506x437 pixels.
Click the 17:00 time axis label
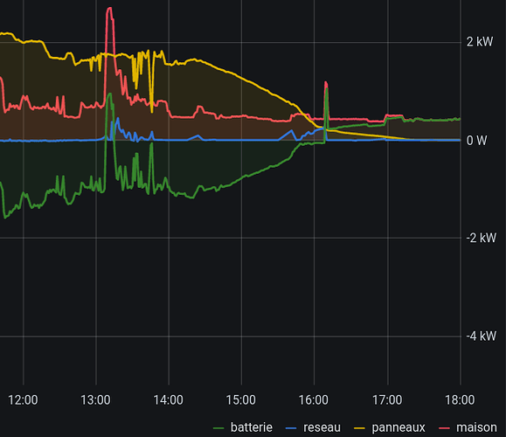[x=387, y=400]
